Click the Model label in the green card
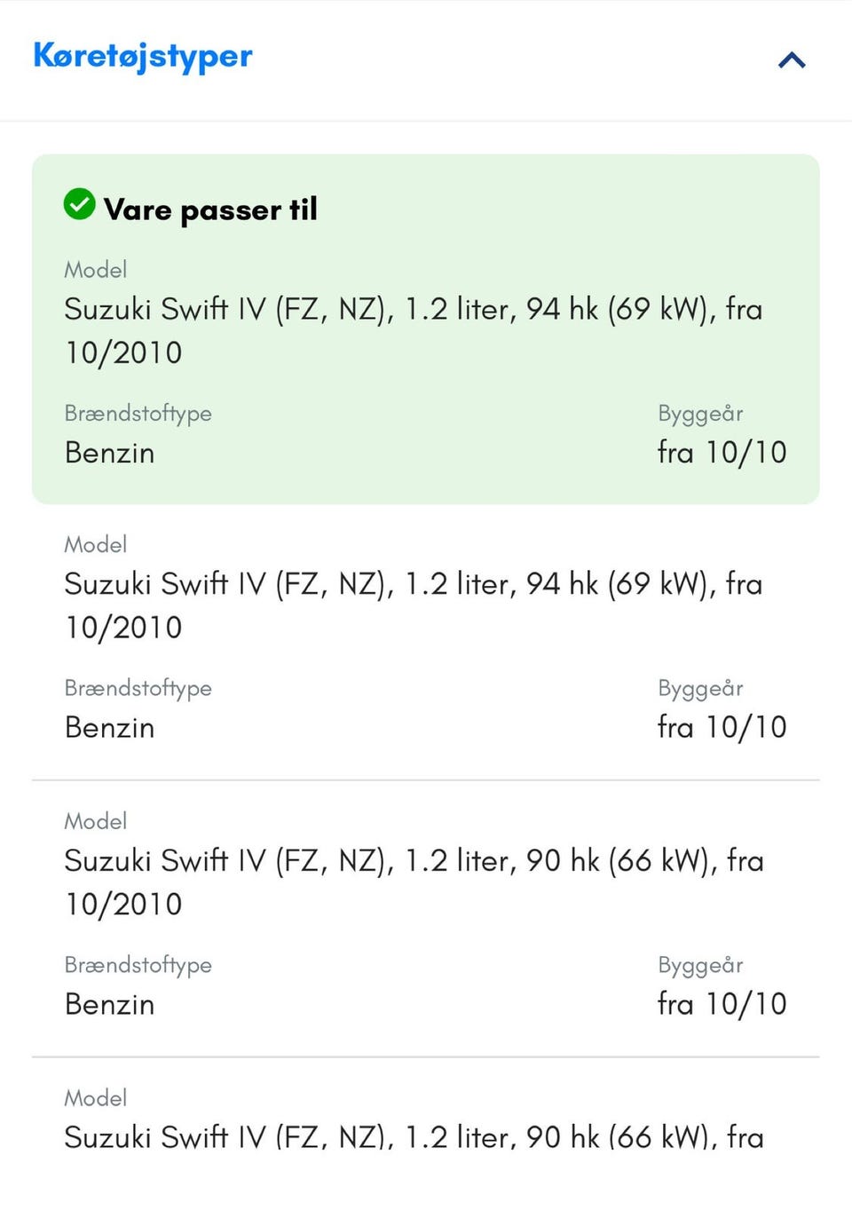 click(x=96, y=270)
